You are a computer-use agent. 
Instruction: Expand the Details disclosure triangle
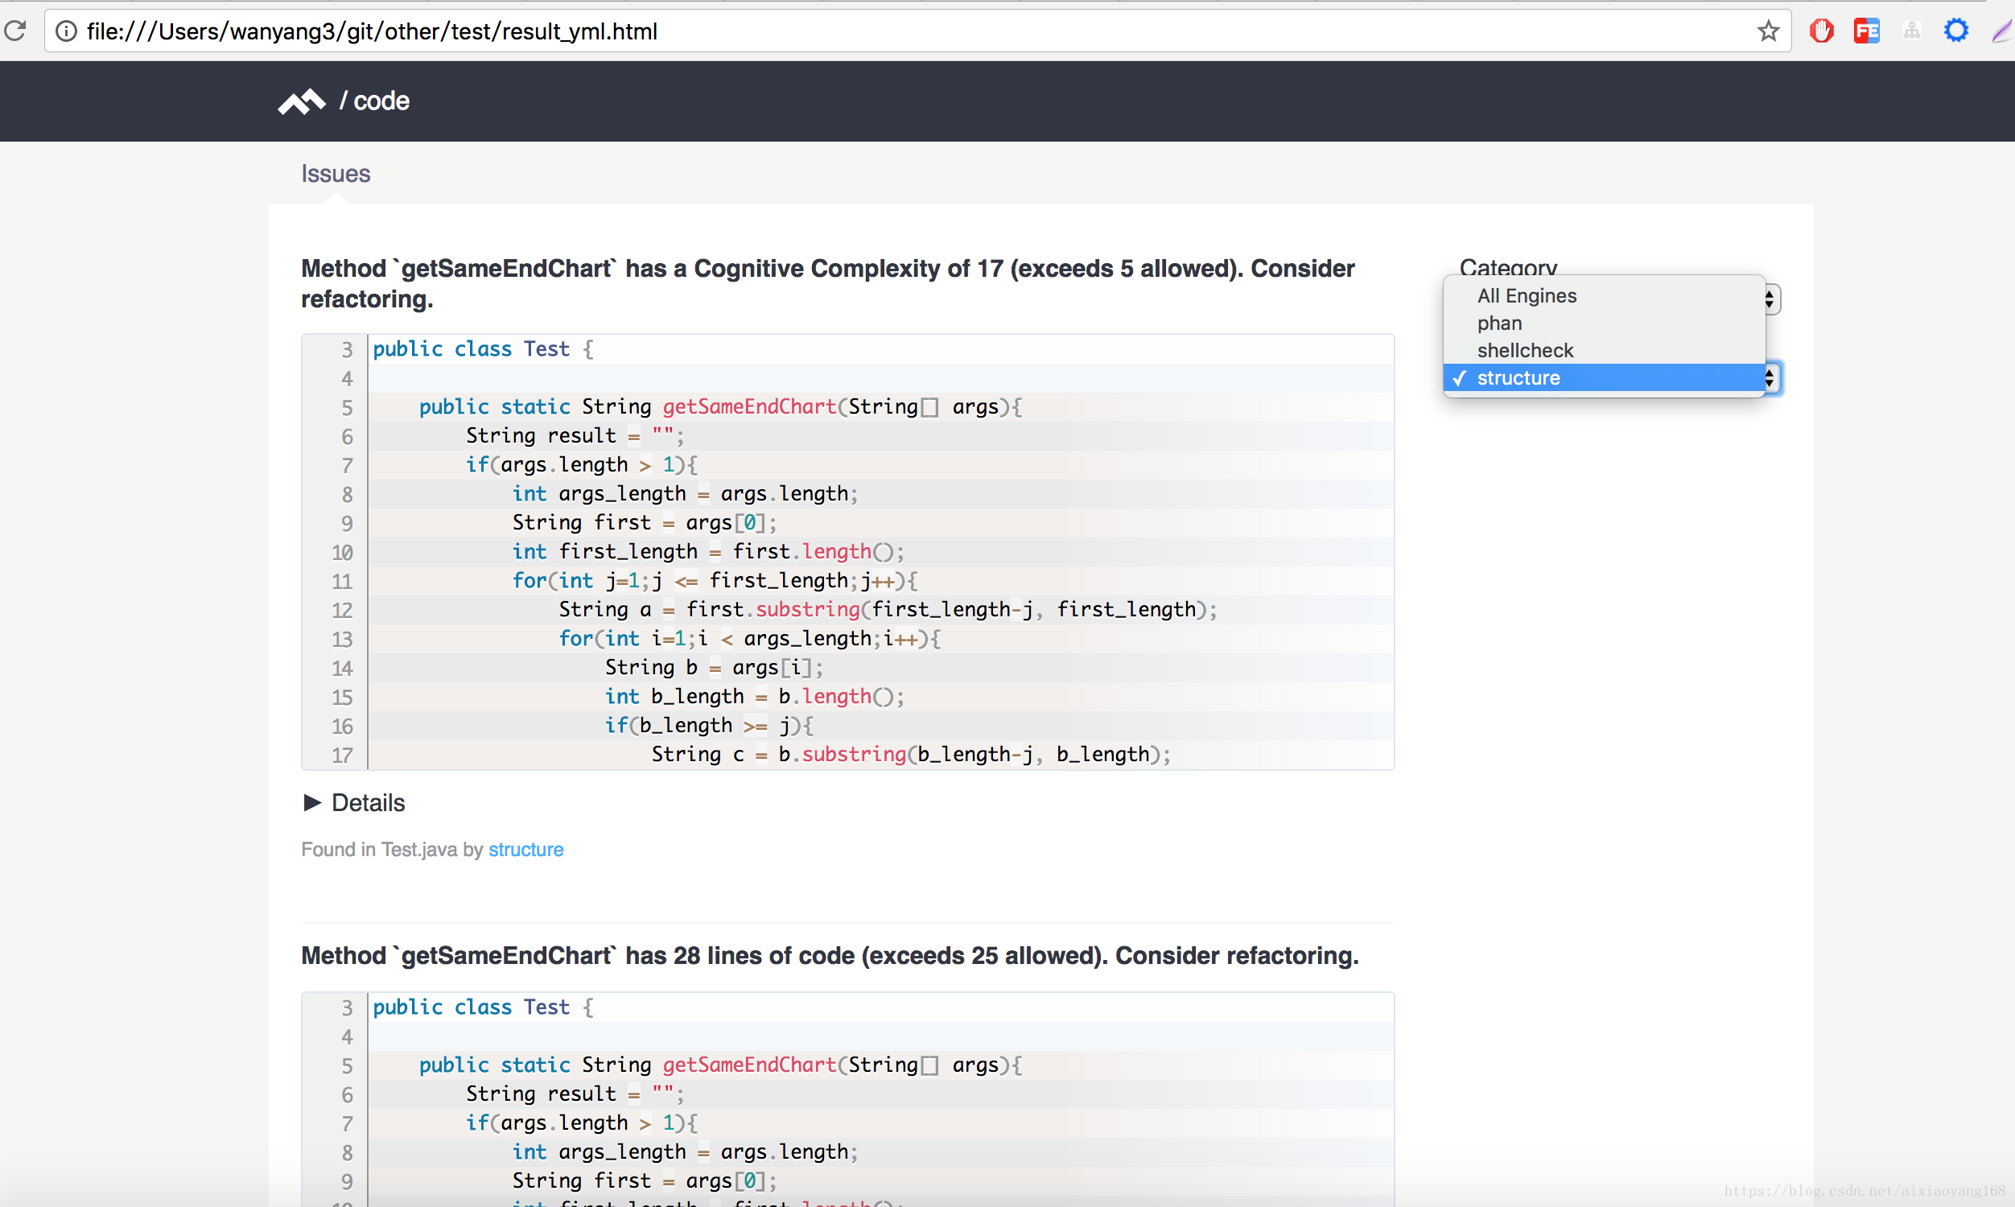click(312, 803)
